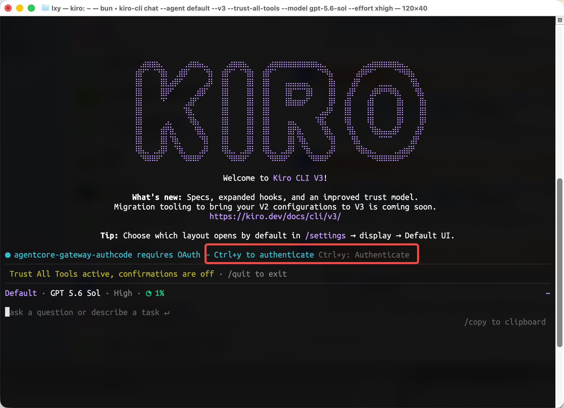This screenshot has width=564, height=408.
Task: Click 'agentcore-gateway-authcode requires OAuth' message
Action: click(107, 255)
